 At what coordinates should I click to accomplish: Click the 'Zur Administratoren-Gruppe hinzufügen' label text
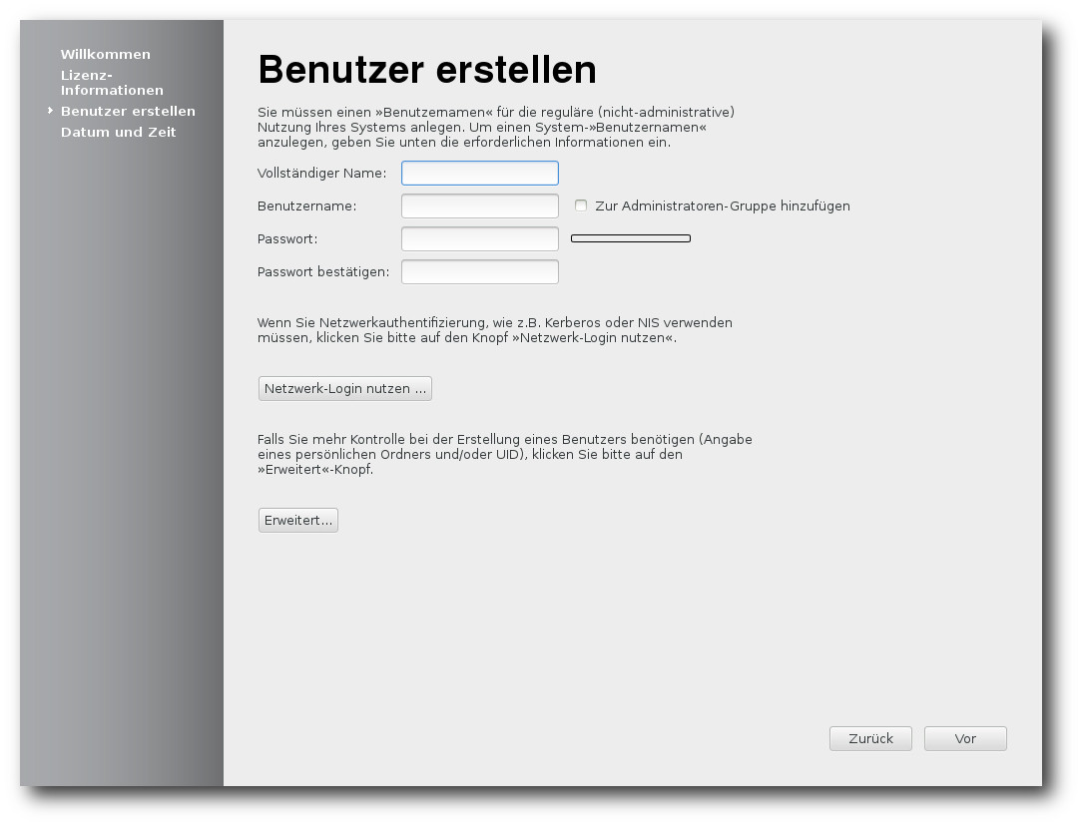[722, 206]
